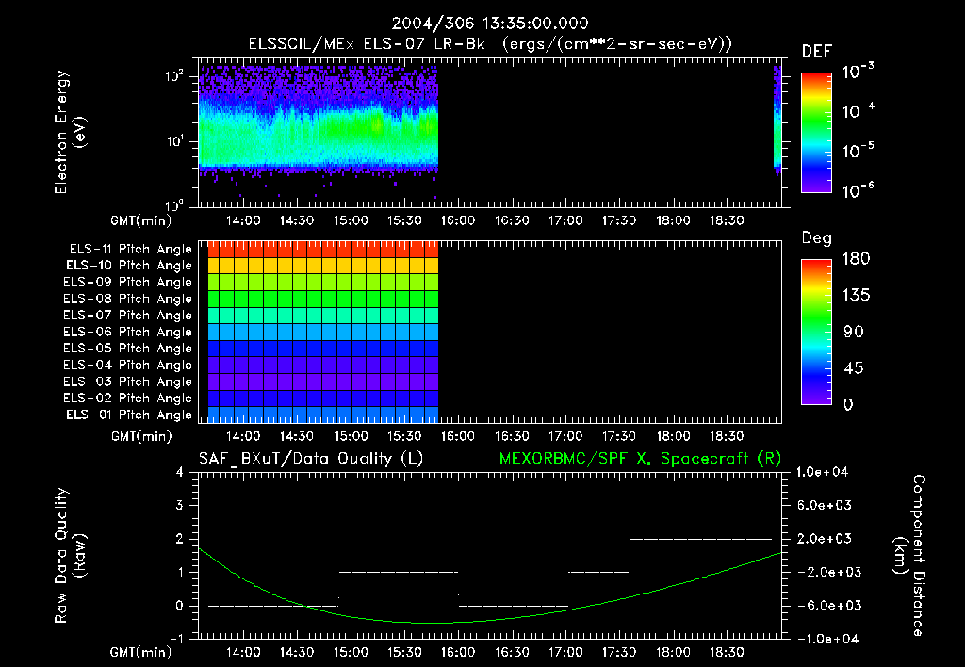The width and height of the screenshot is (965, 667).
Task: Select the ELS-06 Pitch Angle label
Action: [127, 332]
